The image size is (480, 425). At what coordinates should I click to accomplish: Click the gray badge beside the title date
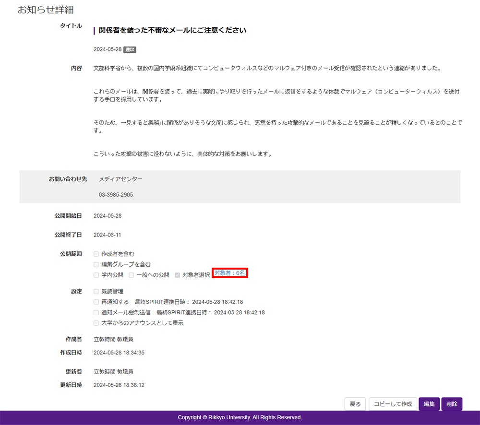pyautogui.click(x=130, y=49)
